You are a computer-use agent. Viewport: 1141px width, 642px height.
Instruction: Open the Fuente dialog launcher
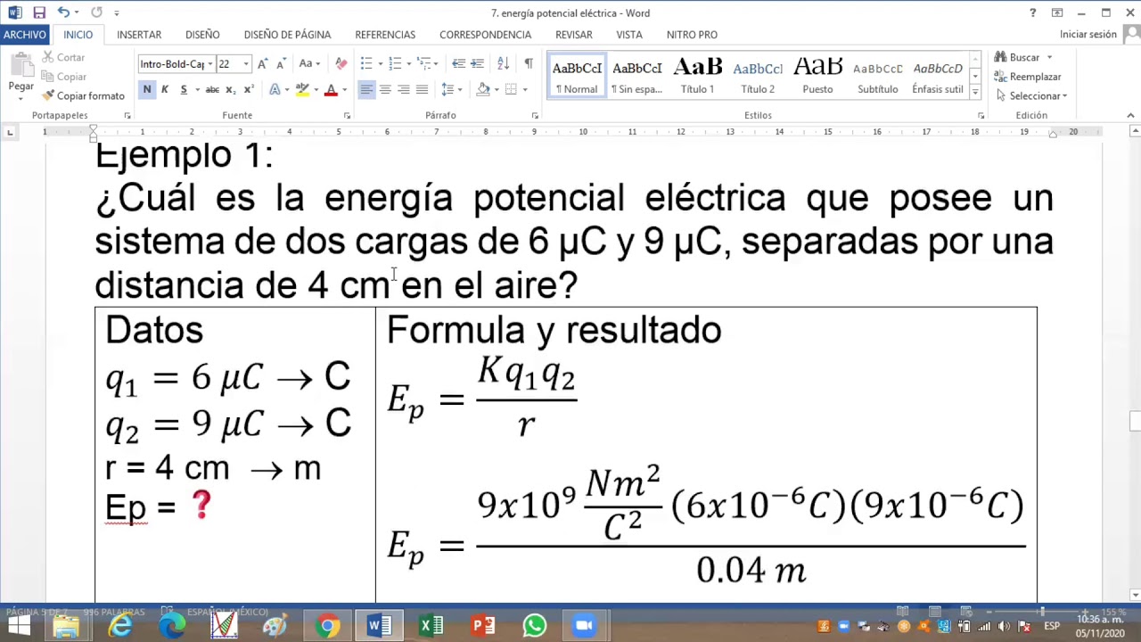(347, 115)
